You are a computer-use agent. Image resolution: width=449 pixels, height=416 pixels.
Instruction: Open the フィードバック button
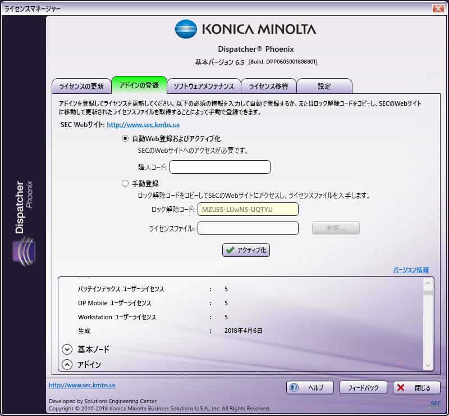tap(363, 387)
